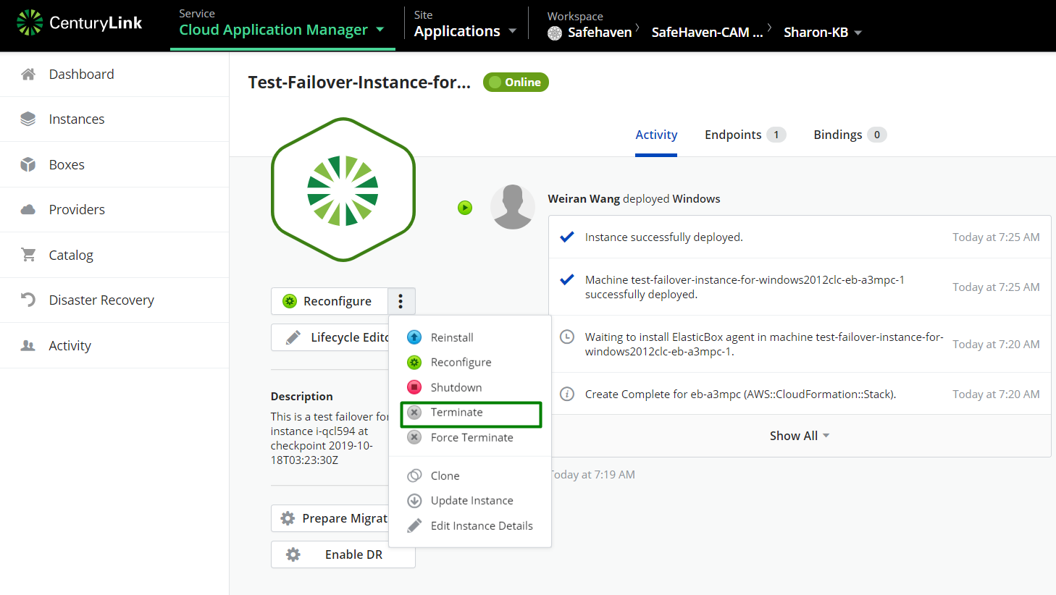Click the Endpoints count badge 1
The width and height of the screenshot is (1056, 595).
coord(776,135)
